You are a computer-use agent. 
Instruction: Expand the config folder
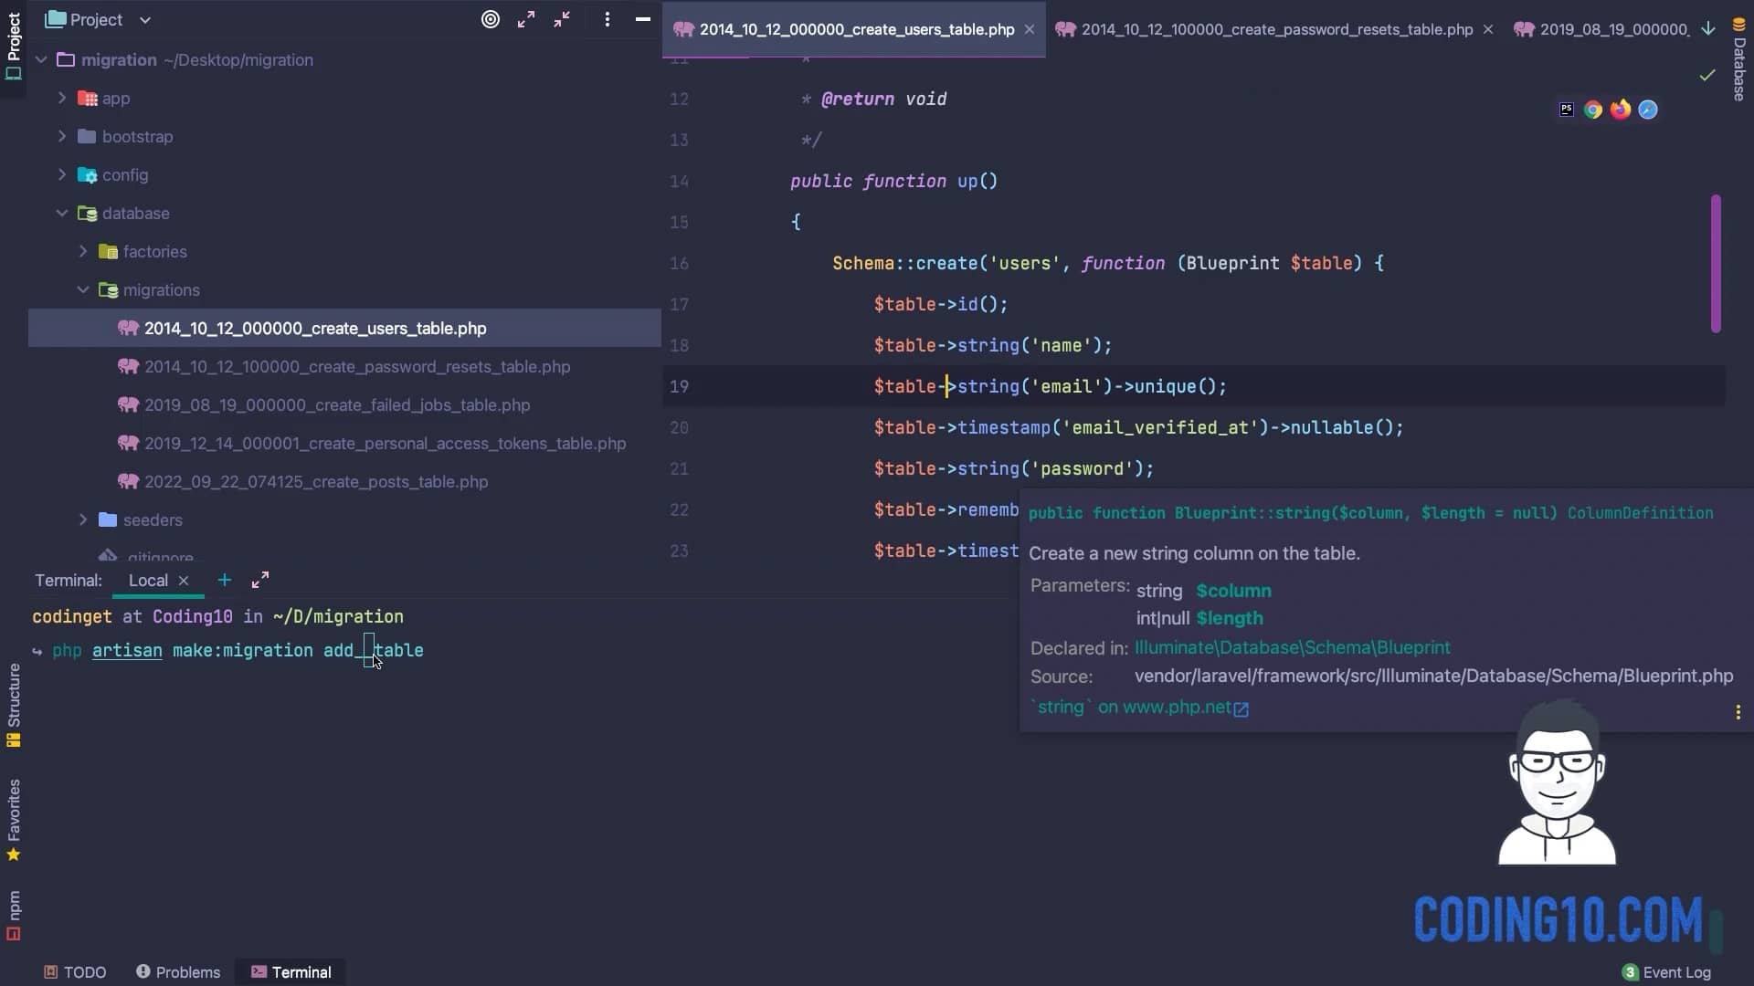coord(62,174)
